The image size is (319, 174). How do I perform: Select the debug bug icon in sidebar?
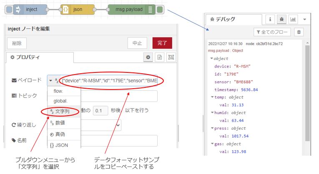tap(281, 19)
